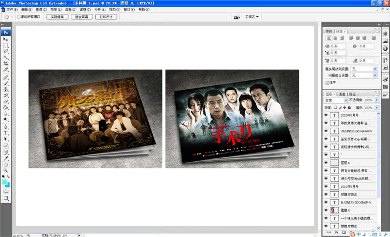Click the cyan foreground color swatch

click(5, 182)
